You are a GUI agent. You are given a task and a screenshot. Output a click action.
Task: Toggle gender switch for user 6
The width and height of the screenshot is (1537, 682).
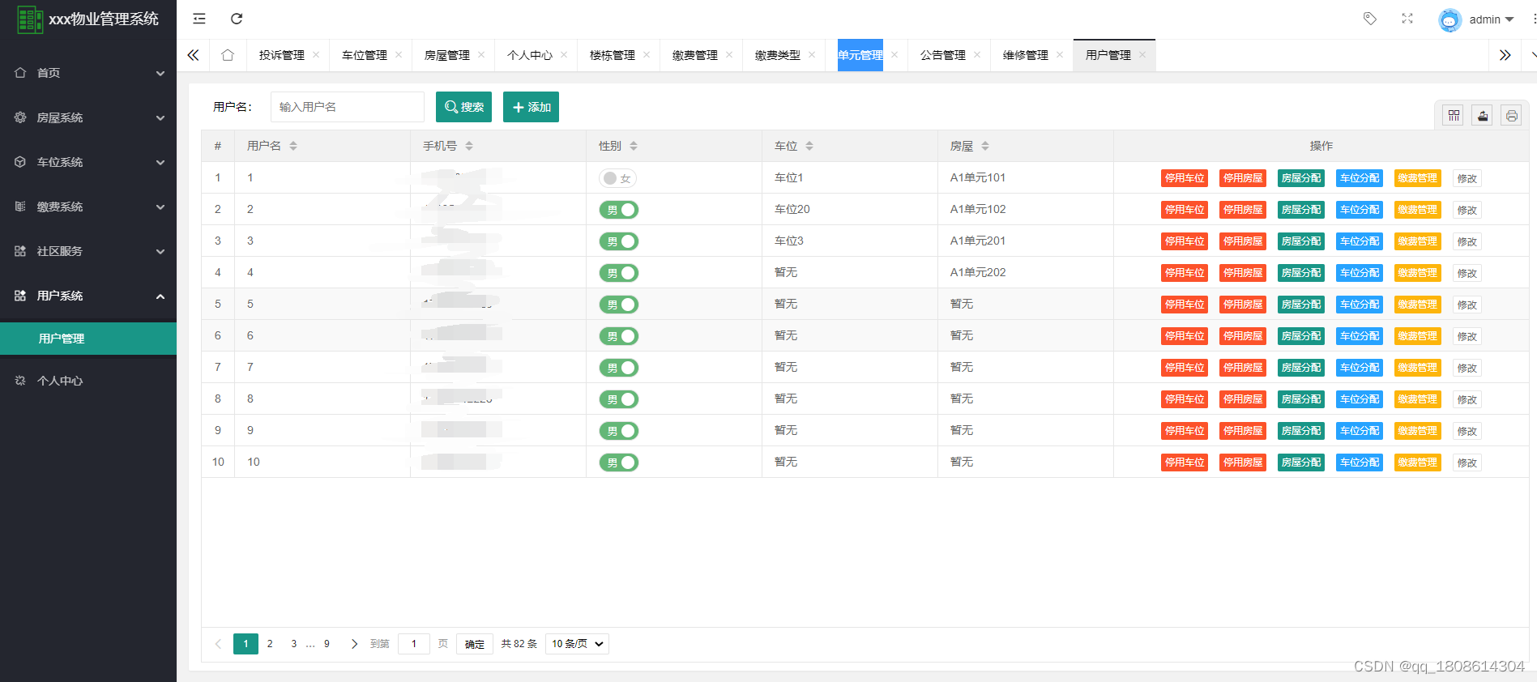(x=619, y=336)
